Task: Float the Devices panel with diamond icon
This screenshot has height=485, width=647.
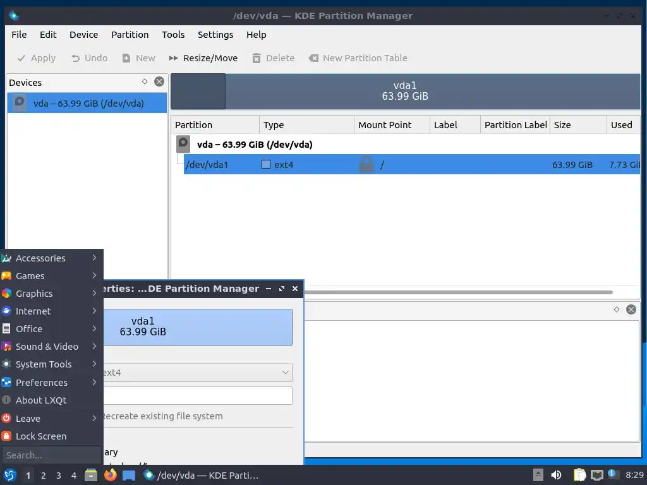Action: click(x=145, y=81)
